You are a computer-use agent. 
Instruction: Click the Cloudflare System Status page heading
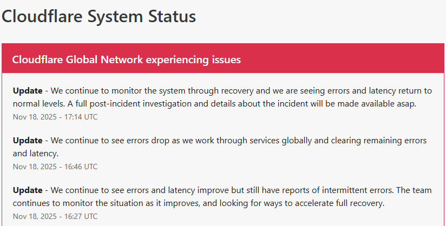pyautogui.click(x=99, y=16)
